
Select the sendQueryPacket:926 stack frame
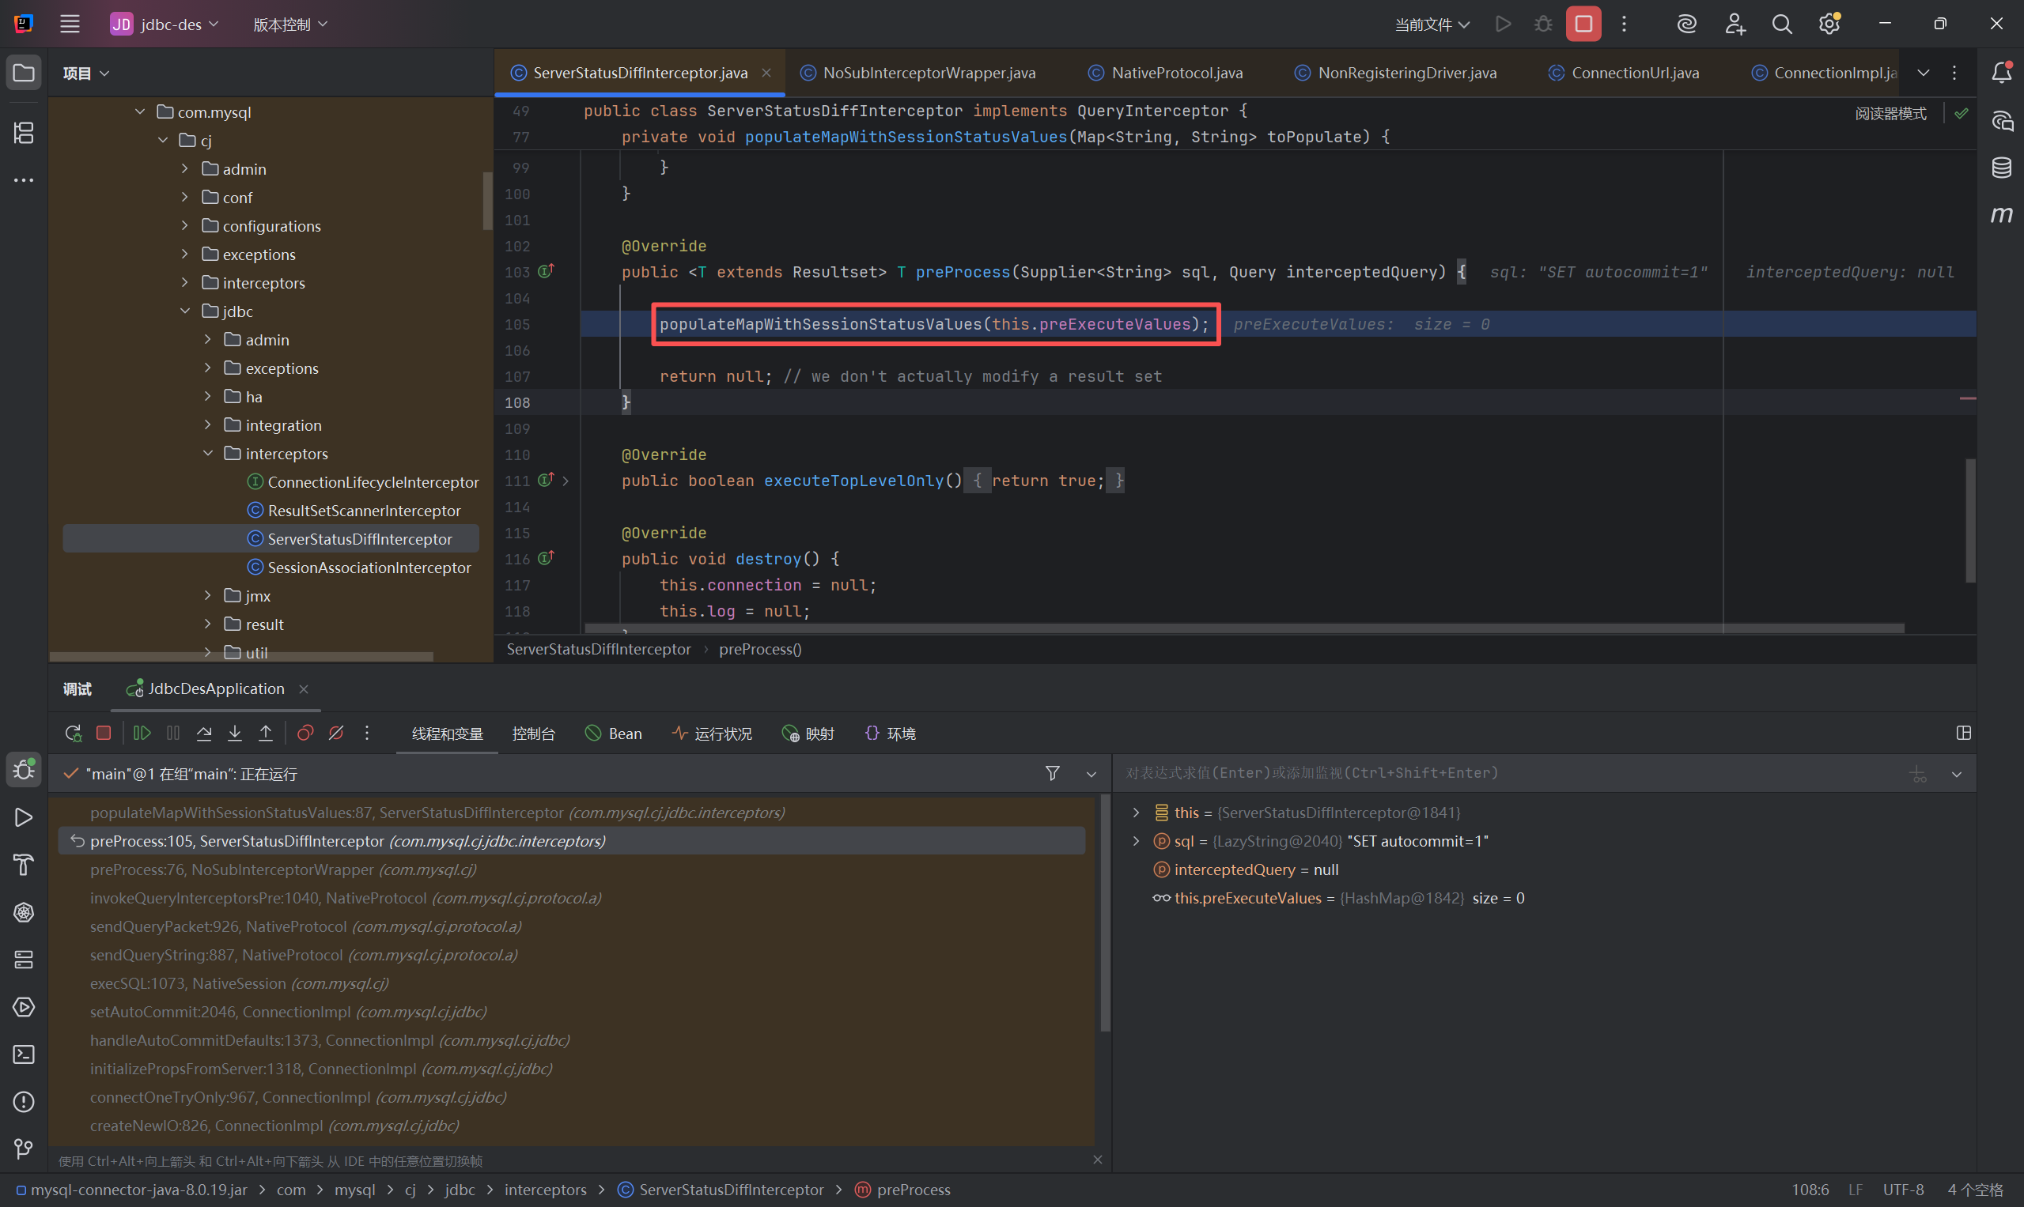coord(305,926)
